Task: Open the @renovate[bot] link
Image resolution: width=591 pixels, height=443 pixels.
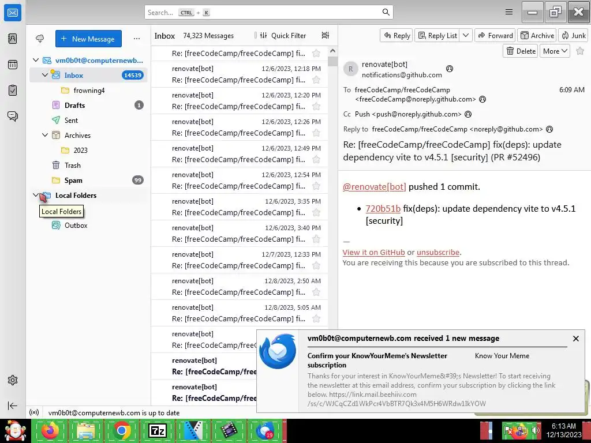Action: pyautogui.click(x=374, y=187)
